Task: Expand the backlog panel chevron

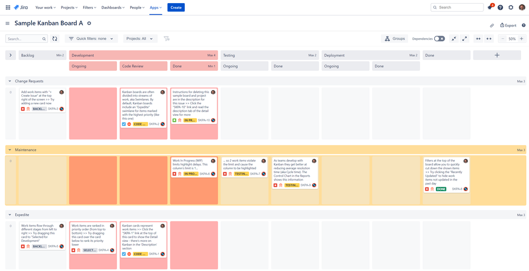Action: [x=11, y=55]
